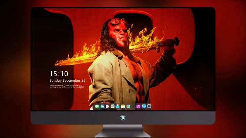Click the Sunday September 28 date text
The height and width of the screenshot is (138, 246).
coord(68,80)
